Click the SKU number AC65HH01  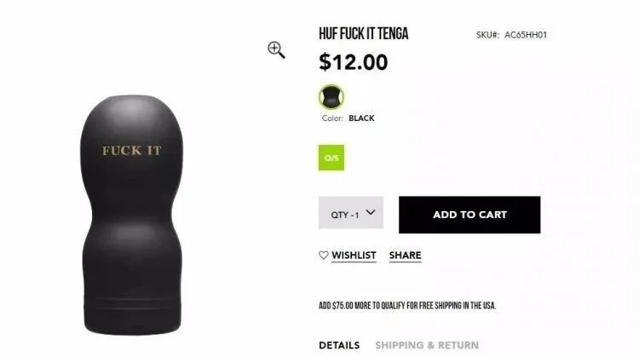coord(526,35)
